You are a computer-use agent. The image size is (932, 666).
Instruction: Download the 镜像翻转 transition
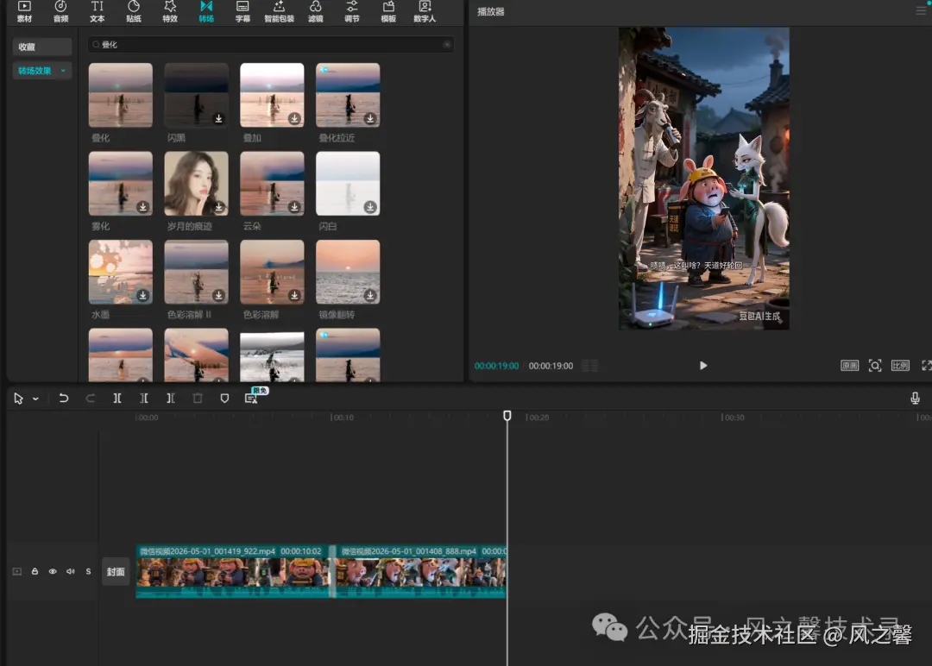370,295
